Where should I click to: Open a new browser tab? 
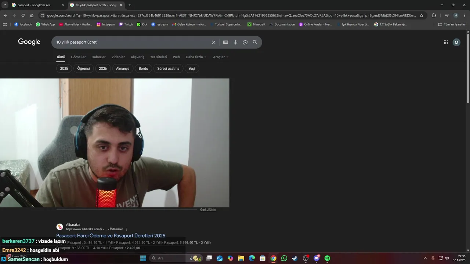click(x=130, y=5)
